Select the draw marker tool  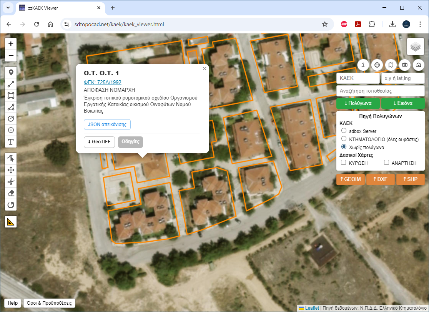click(11, 73)
